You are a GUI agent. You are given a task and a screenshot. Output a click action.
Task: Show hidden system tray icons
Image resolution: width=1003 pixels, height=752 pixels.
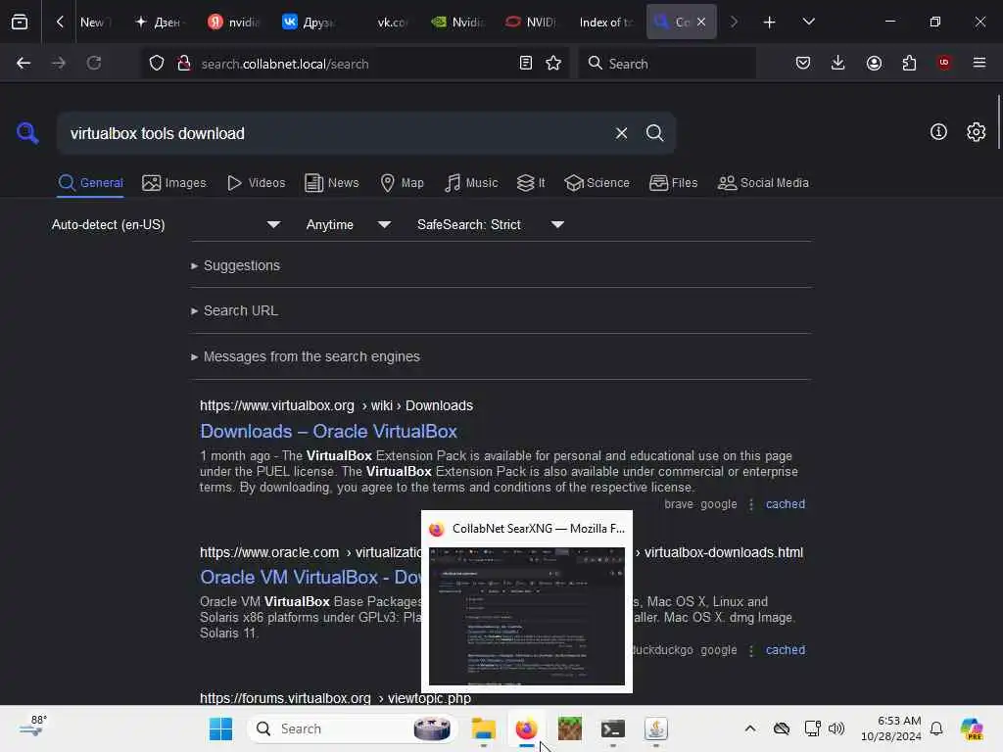point(750,728)
